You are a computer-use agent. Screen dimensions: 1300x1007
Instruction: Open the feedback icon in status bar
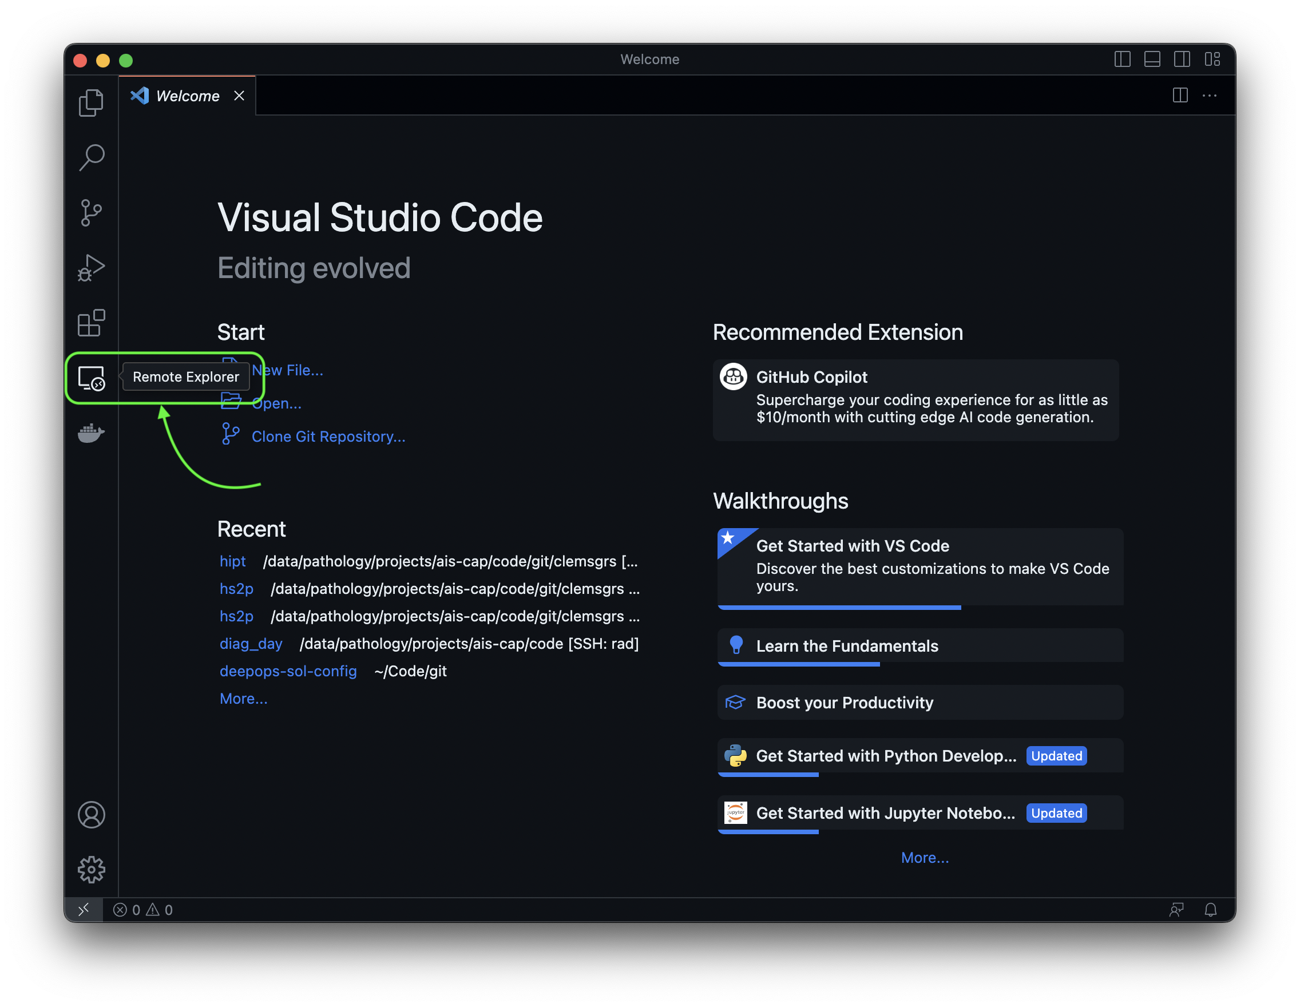pos(1176,910)
